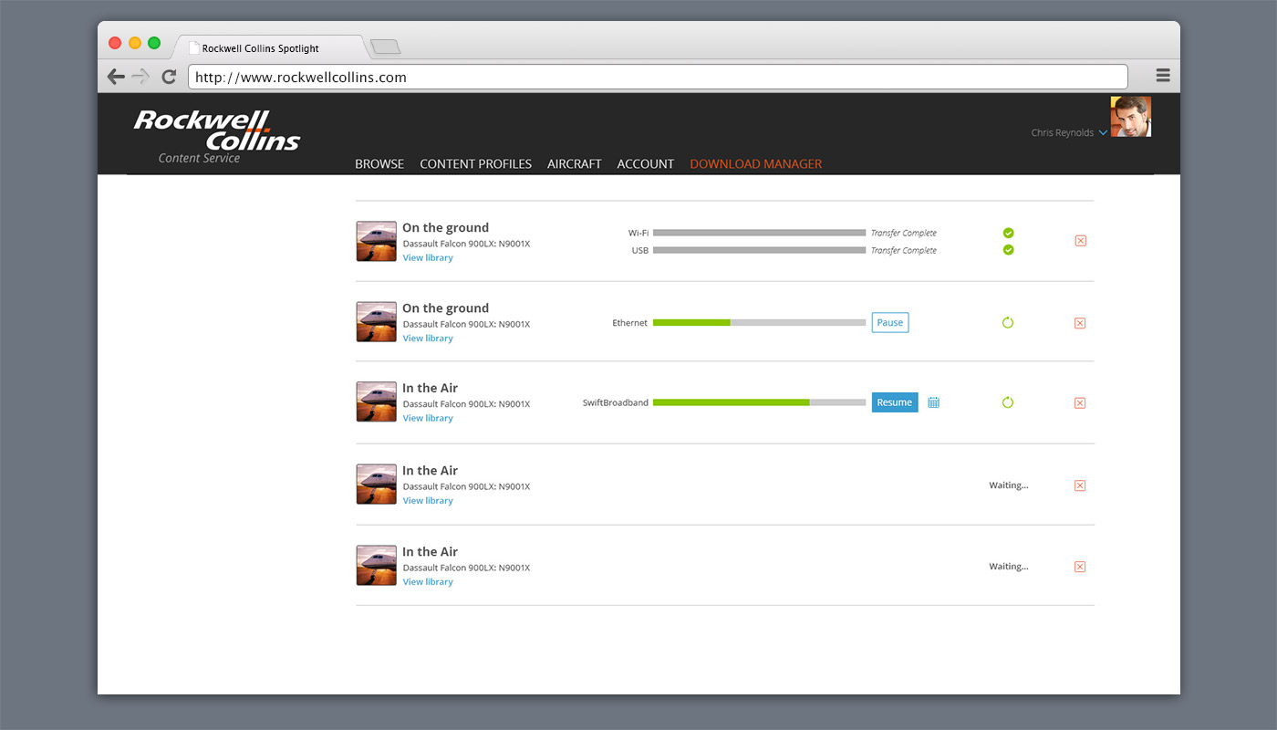Click Chris Reynolds profile photo
The height and width of the screenshot is (730, 1277).
(1131, 117)
